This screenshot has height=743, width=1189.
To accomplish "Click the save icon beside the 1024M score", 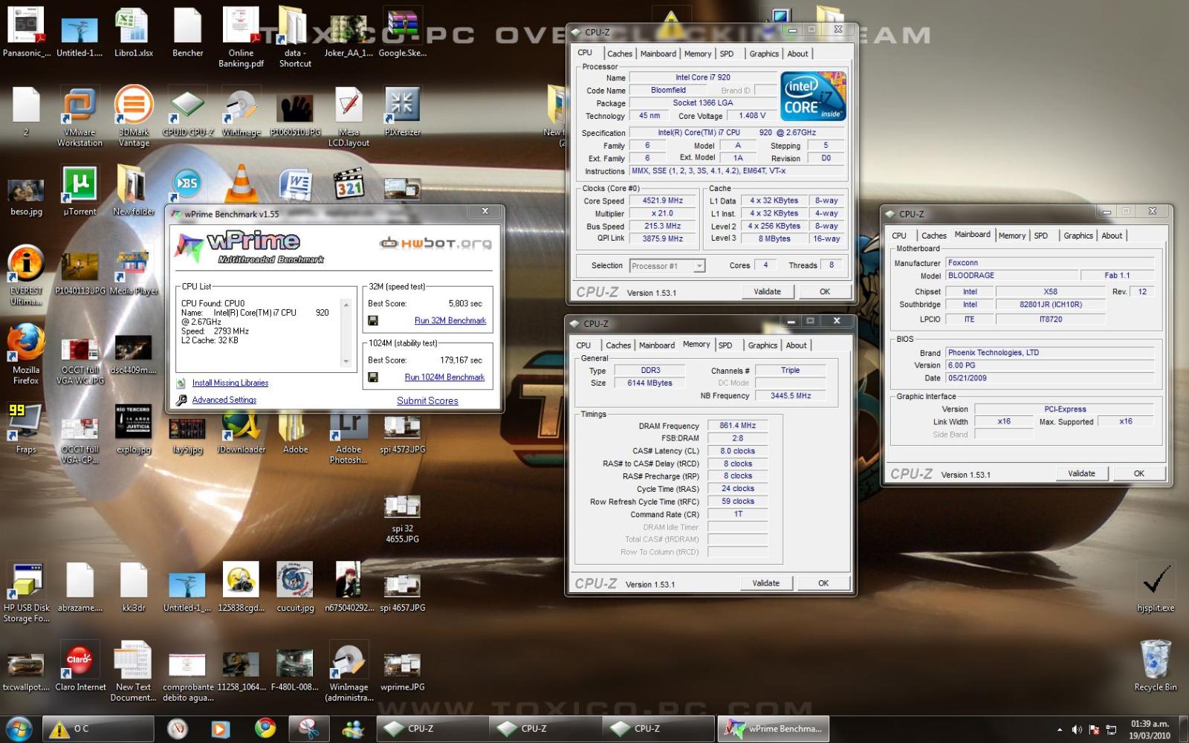I will [x=373, y=377].
